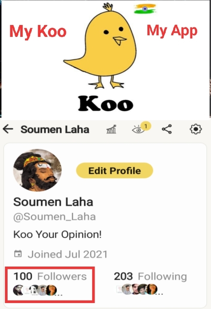Tap the follower avatars under 100 Followers

click(x=37, y=291)
